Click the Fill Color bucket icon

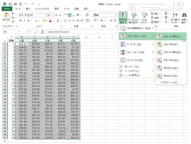44,21
